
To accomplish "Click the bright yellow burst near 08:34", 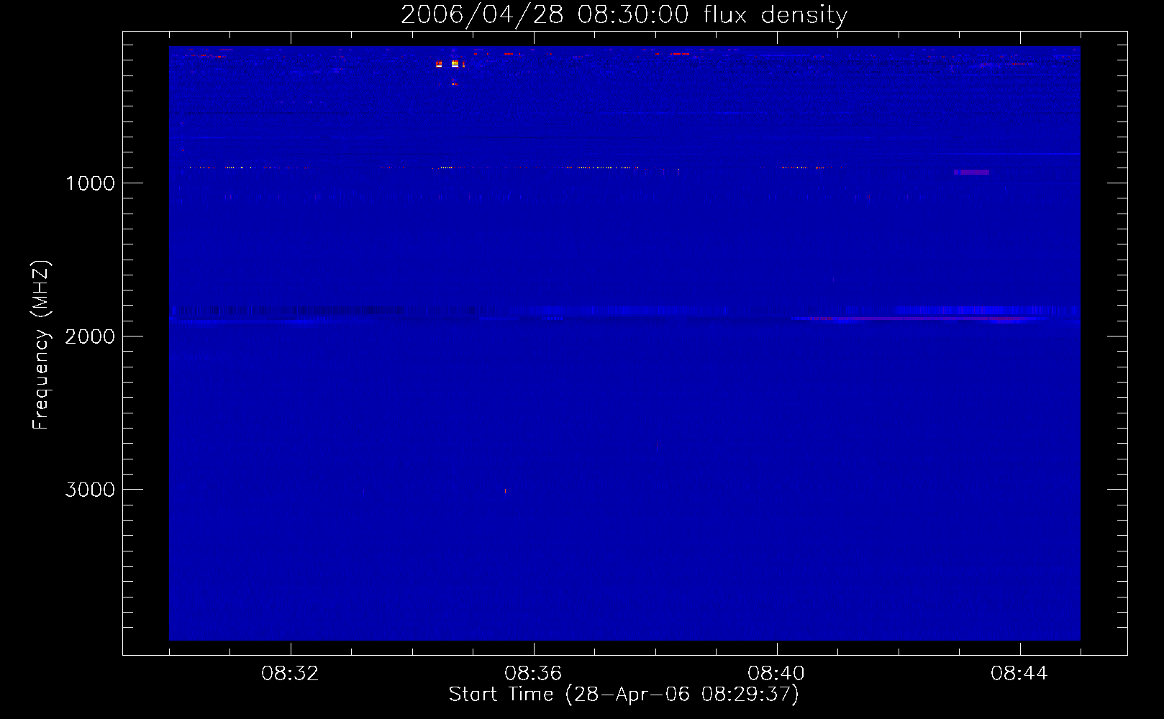I will [x=455, y=64].
